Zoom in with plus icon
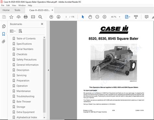 pos(104,17)
